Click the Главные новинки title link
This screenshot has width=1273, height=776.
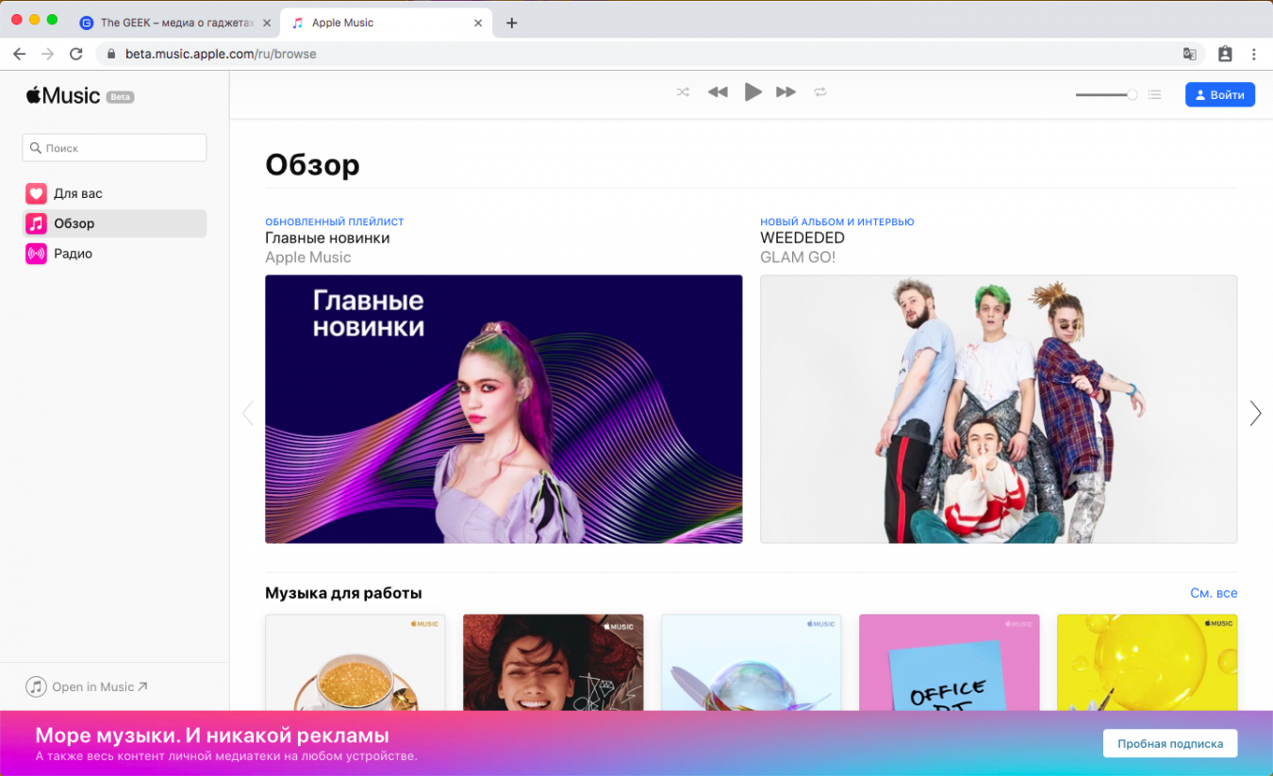point(327,238)
